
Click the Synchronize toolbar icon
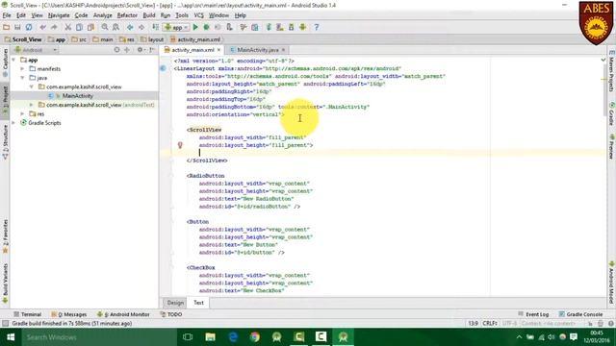(29, 27)
